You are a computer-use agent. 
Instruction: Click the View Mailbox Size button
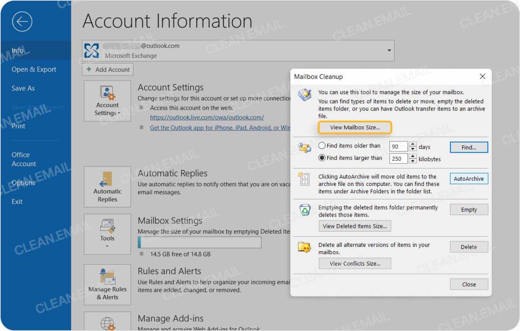click(355, 127)
